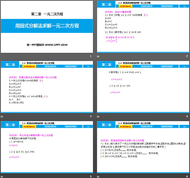Click 综合能力提升练 tab in slide 2
190x178 pixels.
[147, 6]
